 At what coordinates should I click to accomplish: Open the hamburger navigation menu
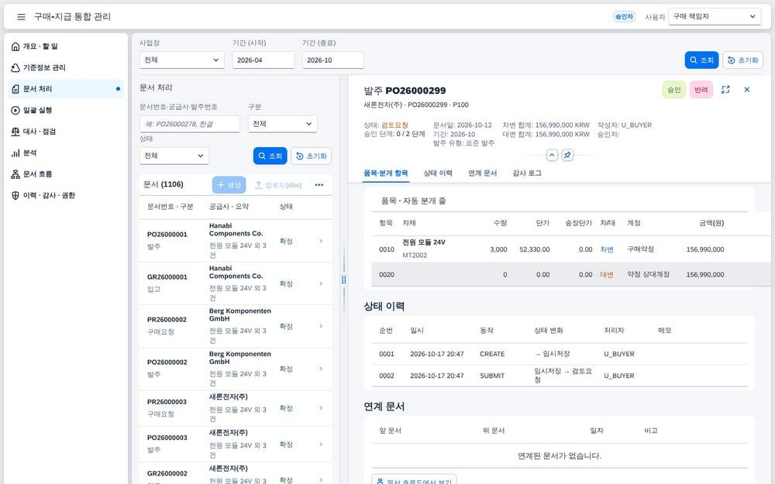click(x=21, y=17)
